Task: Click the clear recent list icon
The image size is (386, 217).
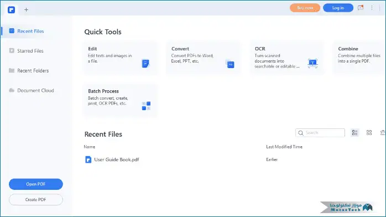Action: [x=383, y=133]
